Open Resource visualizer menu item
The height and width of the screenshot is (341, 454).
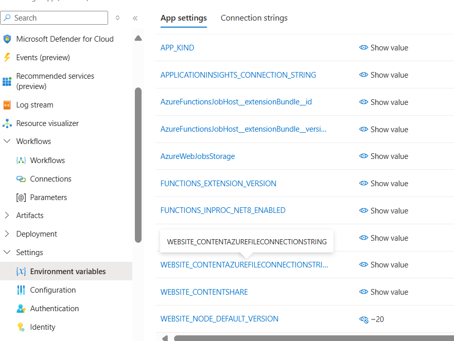pos(47,123)
